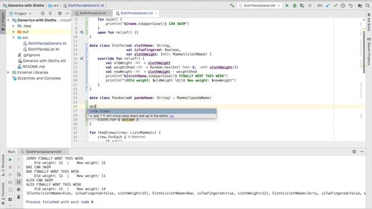Click the gutter overridden marker on line 9
372x209 pixels.
[x=81, y=33]
